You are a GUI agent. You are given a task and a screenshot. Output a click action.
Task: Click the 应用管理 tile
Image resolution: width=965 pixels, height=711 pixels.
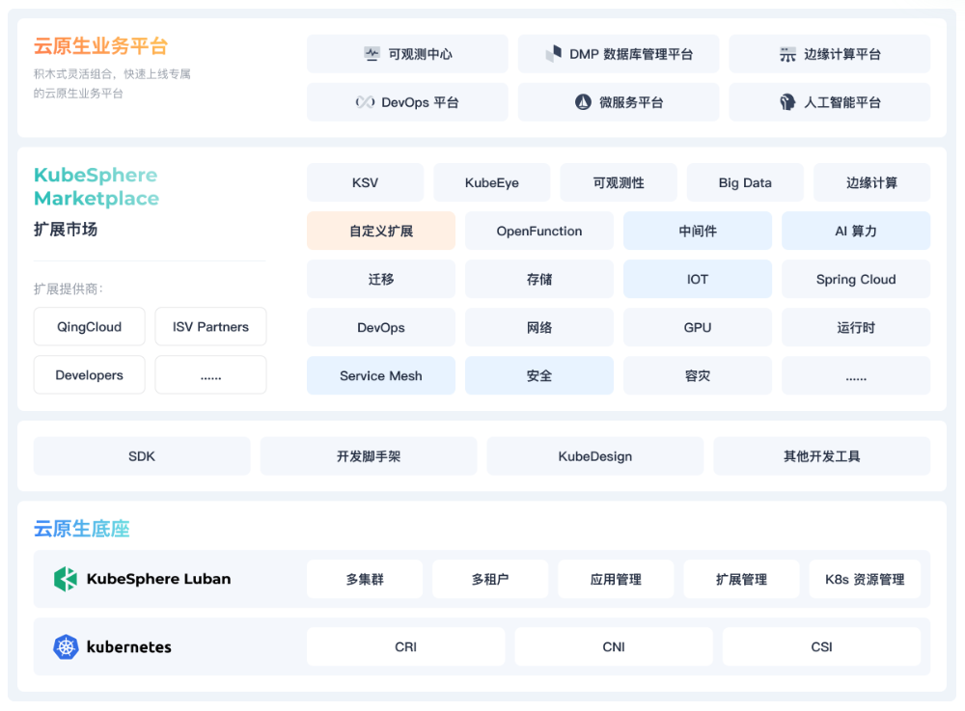tap(616, 579)
